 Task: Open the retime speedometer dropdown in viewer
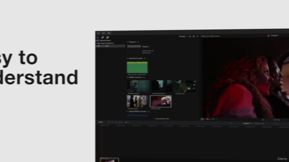(214, 119)
